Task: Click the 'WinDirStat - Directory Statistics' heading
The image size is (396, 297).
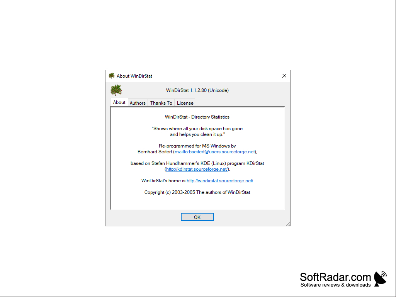Action: pos(197,117)
